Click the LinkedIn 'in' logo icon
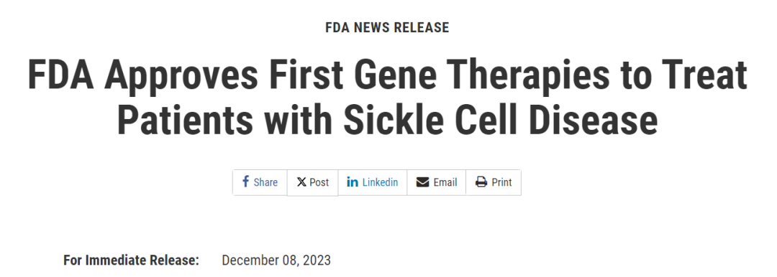 point(353,182)
